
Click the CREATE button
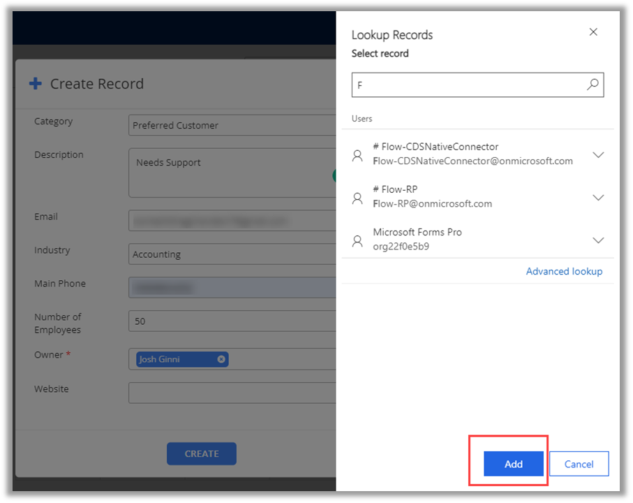coord(201,453)
